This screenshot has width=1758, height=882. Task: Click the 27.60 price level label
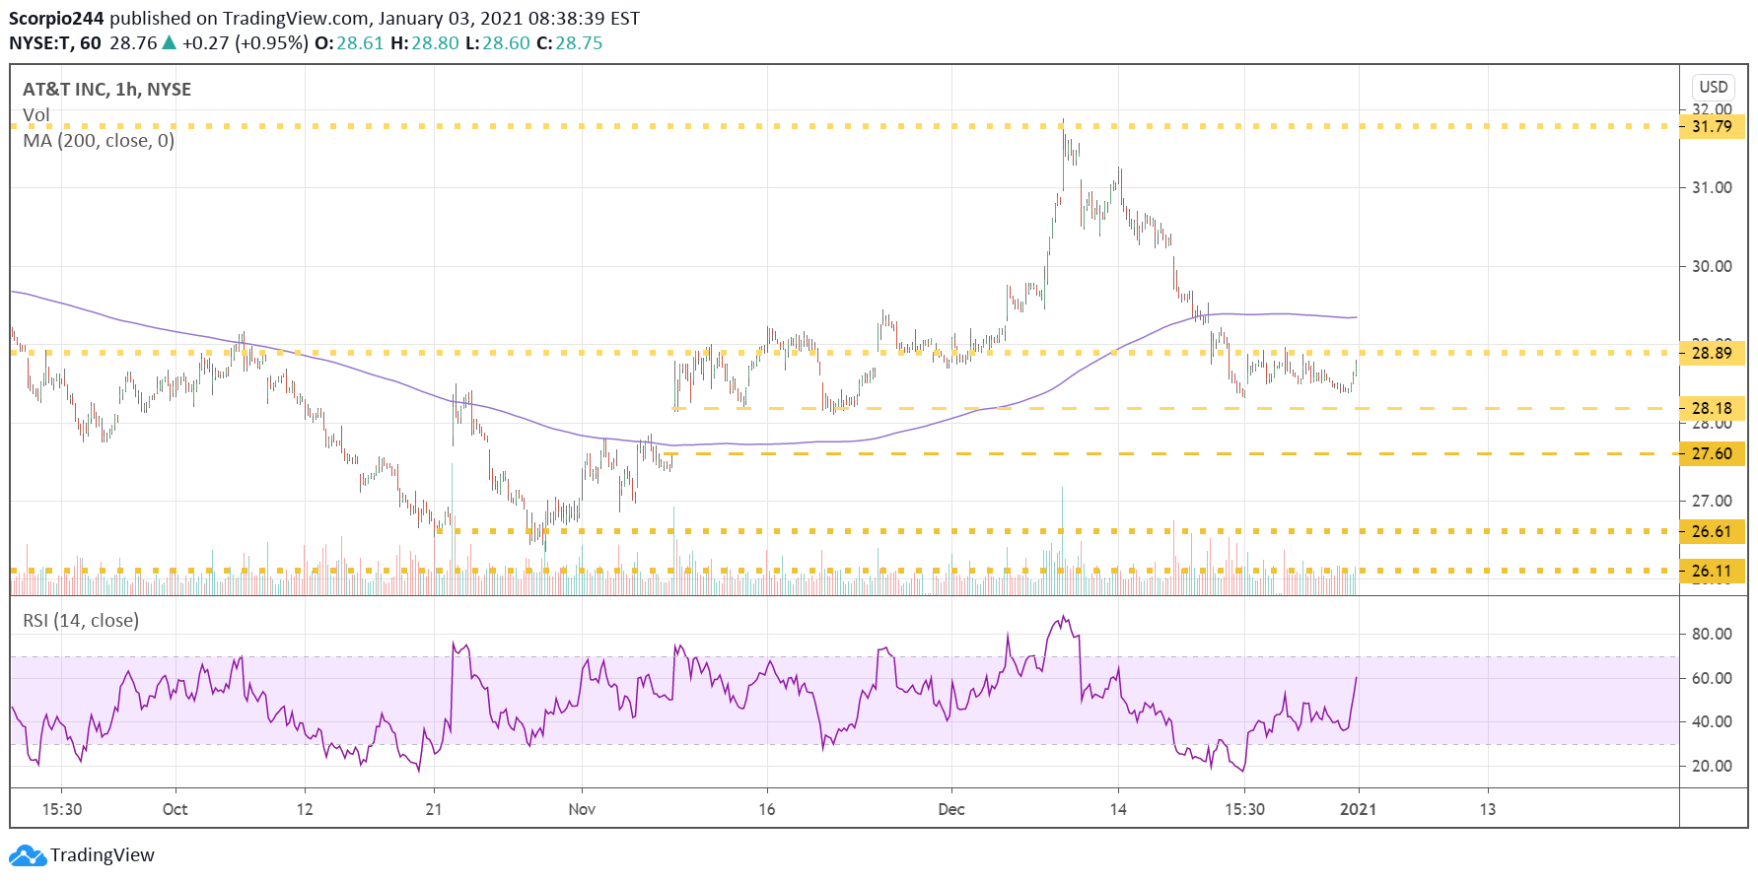(x=1712, y=453)
